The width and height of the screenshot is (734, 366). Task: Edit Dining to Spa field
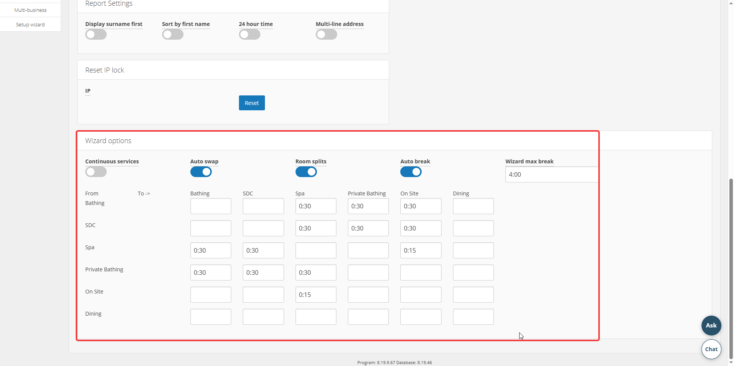[x=316, y=317]
